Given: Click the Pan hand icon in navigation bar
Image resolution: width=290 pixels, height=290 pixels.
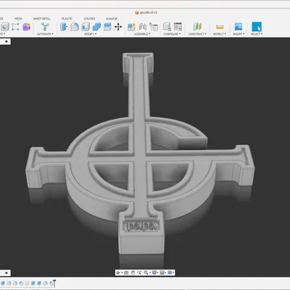Looking at the screenshot, I should pyautogui.click(x=133, y=273).
